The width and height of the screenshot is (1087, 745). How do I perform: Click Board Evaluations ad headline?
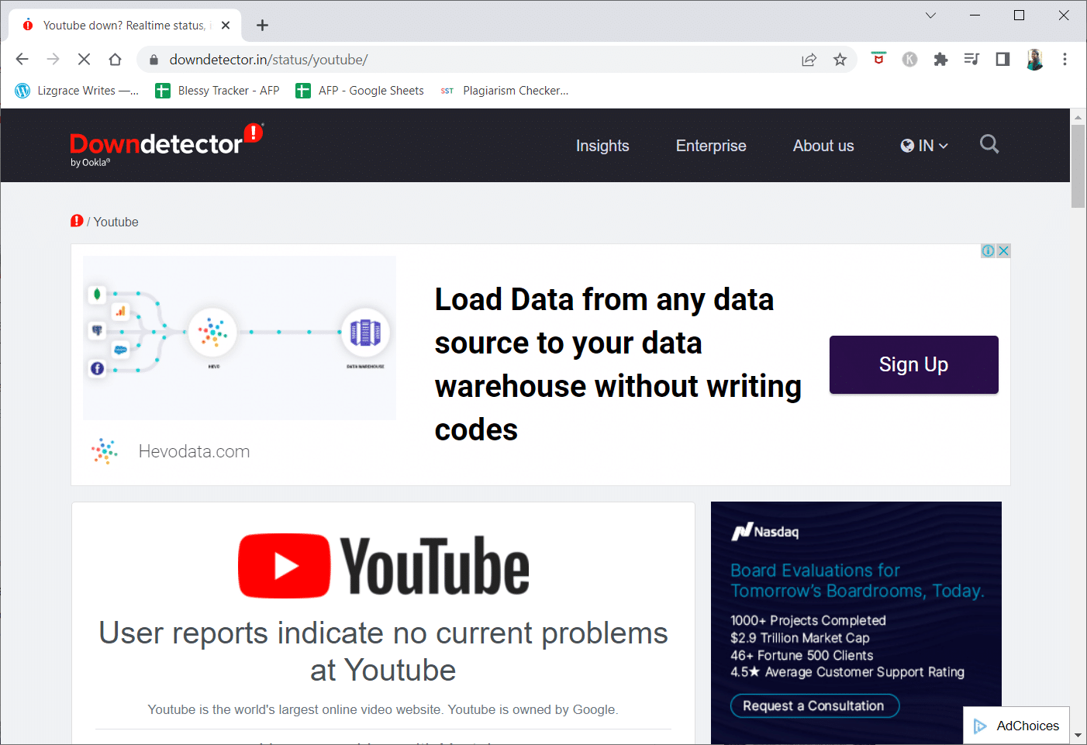tap(857, 581)
